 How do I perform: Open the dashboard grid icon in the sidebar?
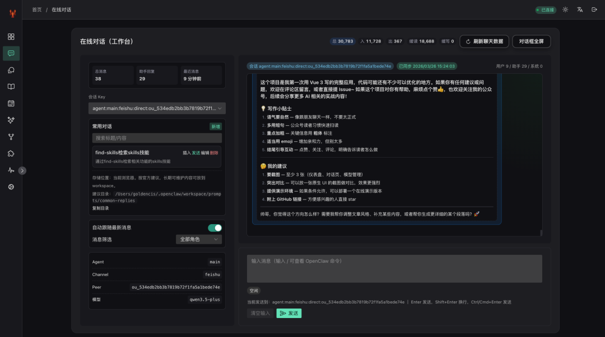11,36
